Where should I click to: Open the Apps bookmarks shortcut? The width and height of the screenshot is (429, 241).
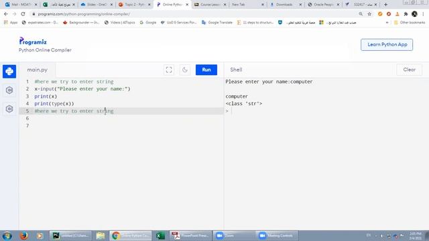pos(11,23)
